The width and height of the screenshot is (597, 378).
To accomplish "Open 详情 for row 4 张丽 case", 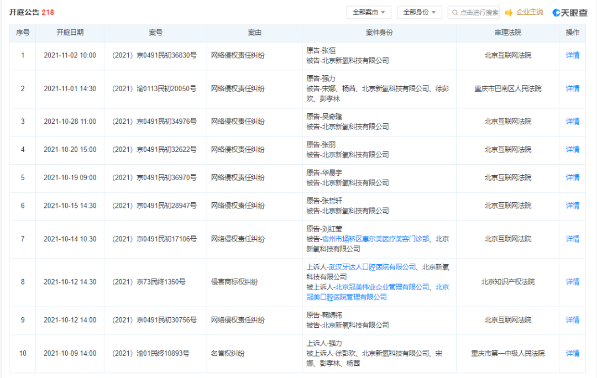I will [x=572, y=150].
